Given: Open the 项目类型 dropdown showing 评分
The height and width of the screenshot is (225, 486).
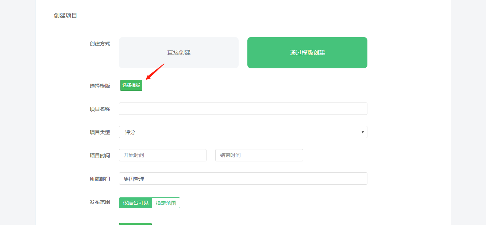Looking at the screenshot, I should (243, 132).
